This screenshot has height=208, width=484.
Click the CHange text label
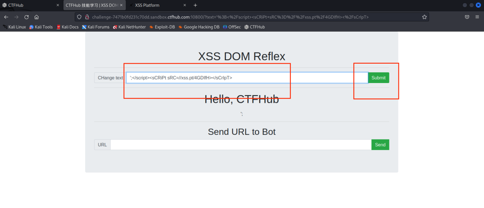coord(110,78)
